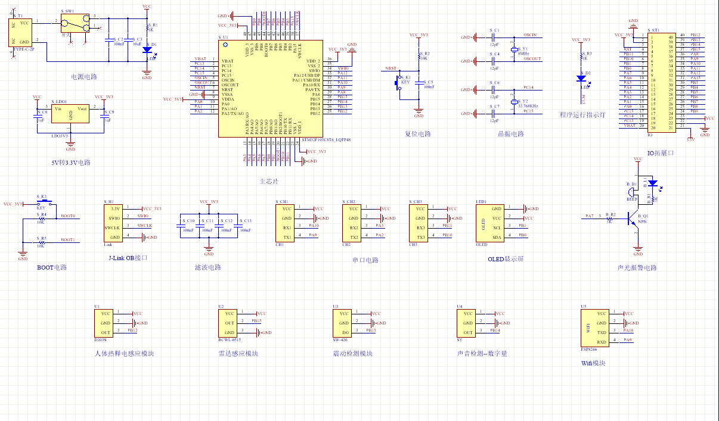The height and width of the screenshot is (421, 719).
Task: Select the S_D1 LED diode symbol
Action: point(147,50)
